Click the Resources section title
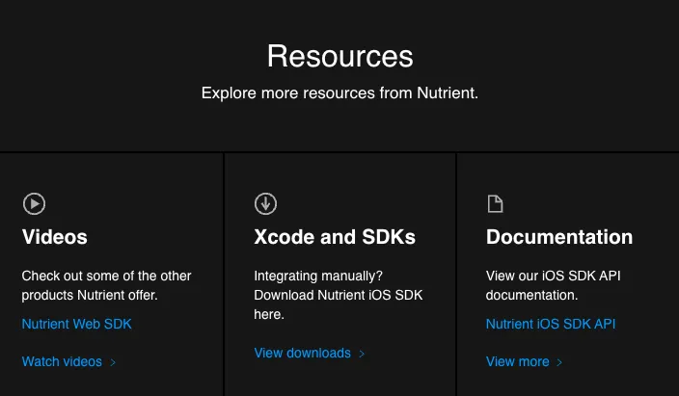The height and width of the screenshot is (396, 679). tap(339, 56)
